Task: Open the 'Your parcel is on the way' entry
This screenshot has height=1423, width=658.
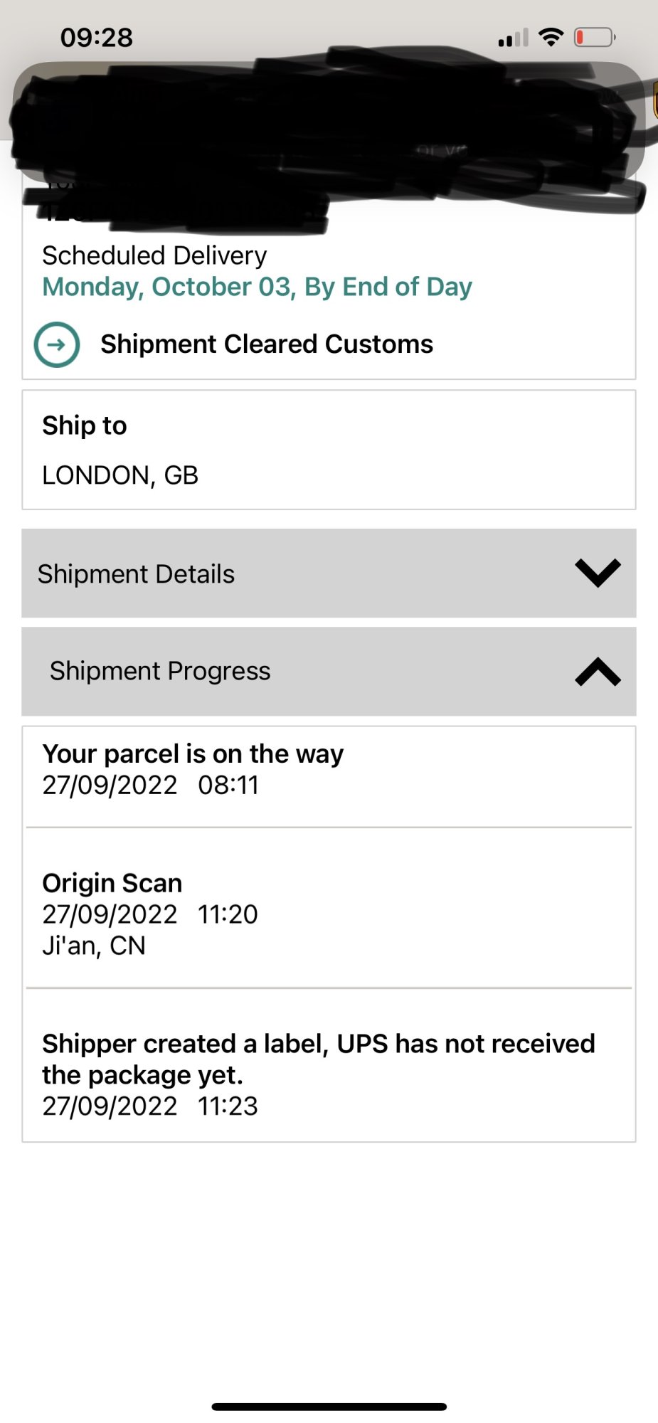Action: click(x=193, y=754)
